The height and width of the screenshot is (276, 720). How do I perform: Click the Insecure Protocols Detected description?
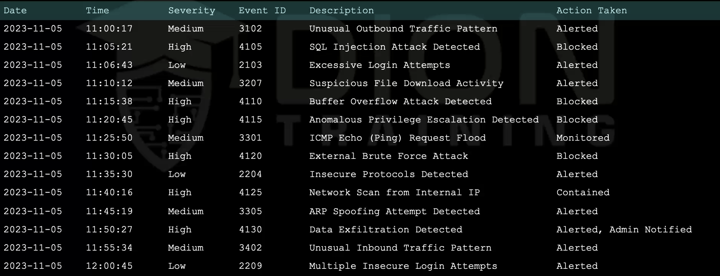[389, 174]
